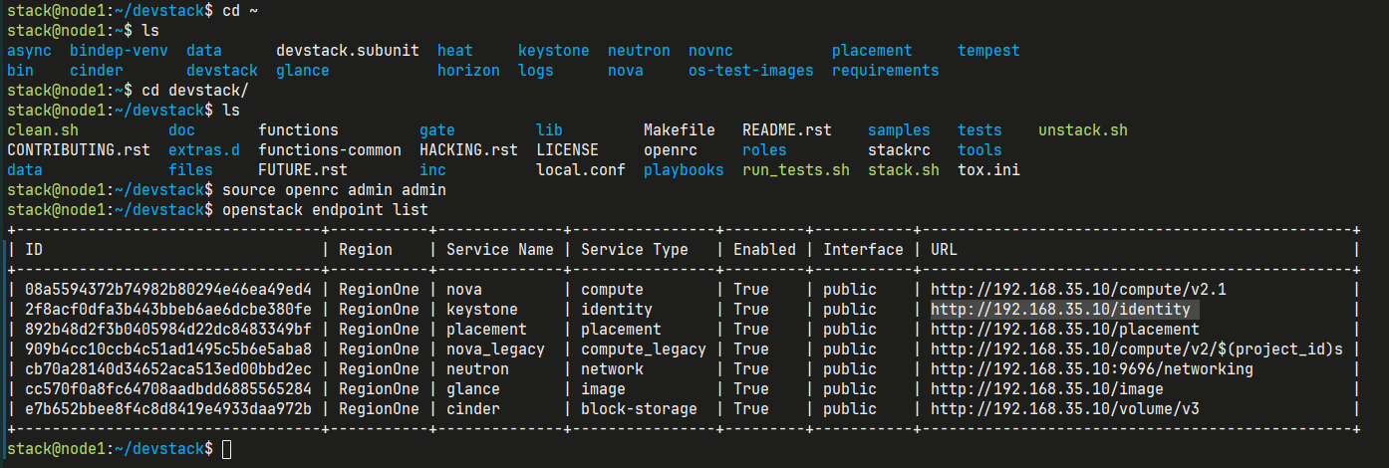This screenshot has height=468, width=1389.
Task: Click 'Makefile' in the devstack listing
Action: click(680, 129)
